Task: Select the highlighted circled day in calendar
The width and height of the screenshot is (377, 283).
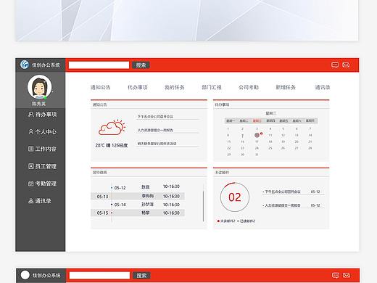Action: point(257,135)
